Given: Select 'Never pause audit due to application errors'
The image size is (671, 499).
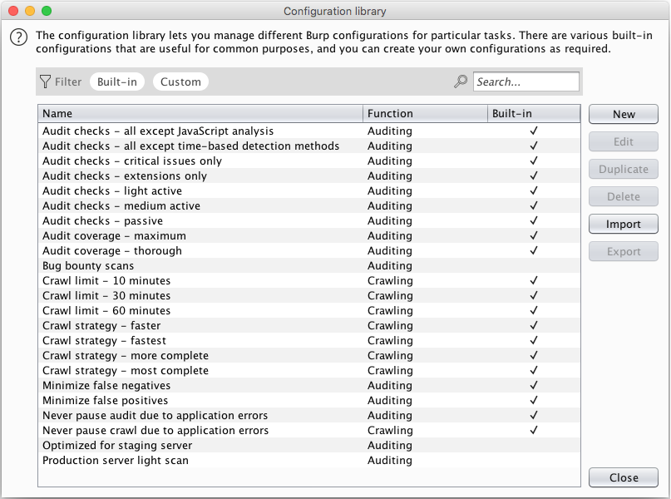Looking at the screenshot, I should click(x=309, y=416).
